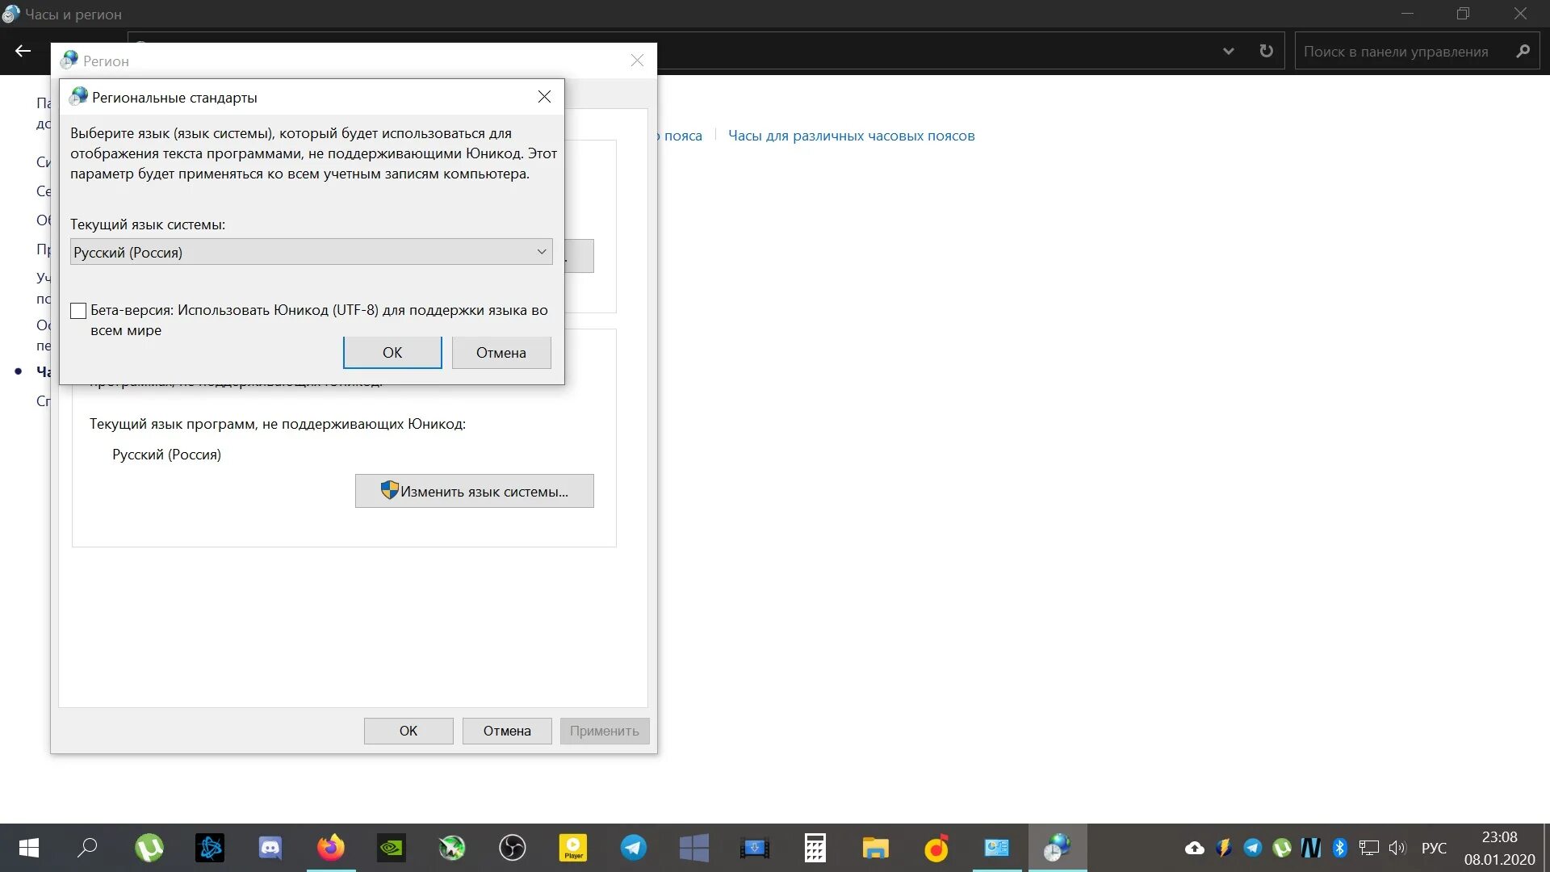Screen dimensions: 1550x872
Task: Close the Региональные стандарты dialog
Action: pos(544,97)
